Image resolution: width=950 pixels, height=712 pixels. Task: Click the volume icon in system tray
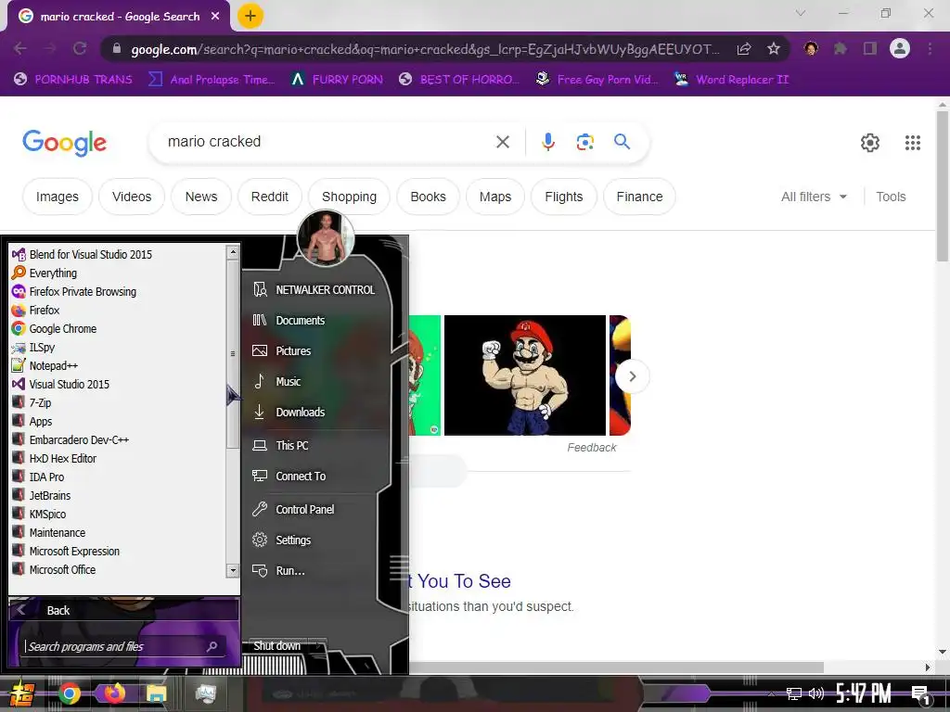click(816, 693)
